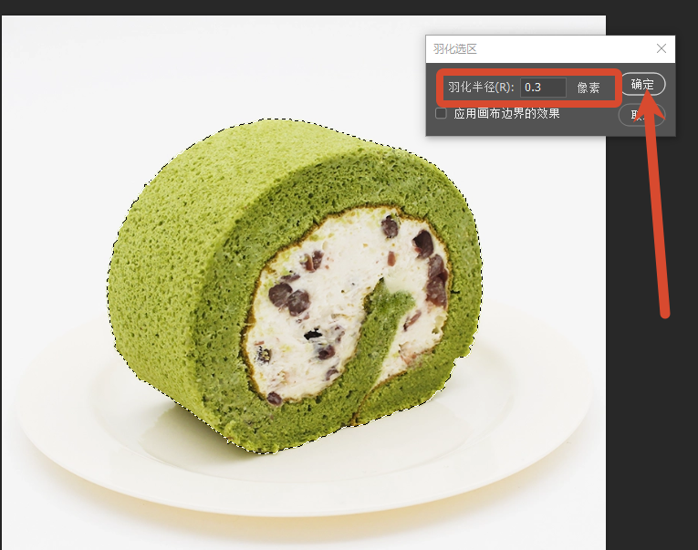The width and height of the screenshot is (698, 550).
Task: Click the 确定 button in feather dialog
Action: click(642, 84)
